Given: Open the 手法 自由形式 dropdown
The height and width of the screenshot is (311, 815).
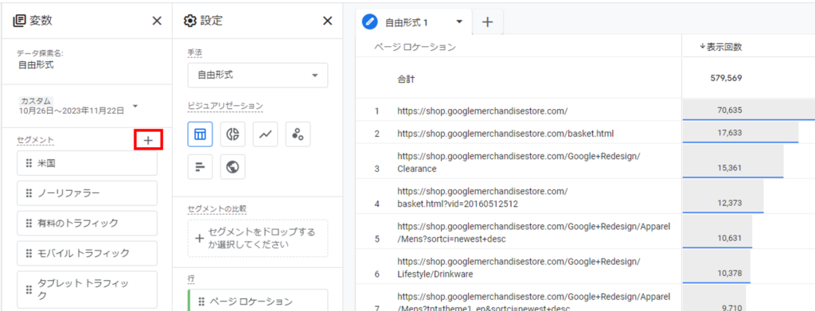Looking at the screenshot, I should (258, 76).
